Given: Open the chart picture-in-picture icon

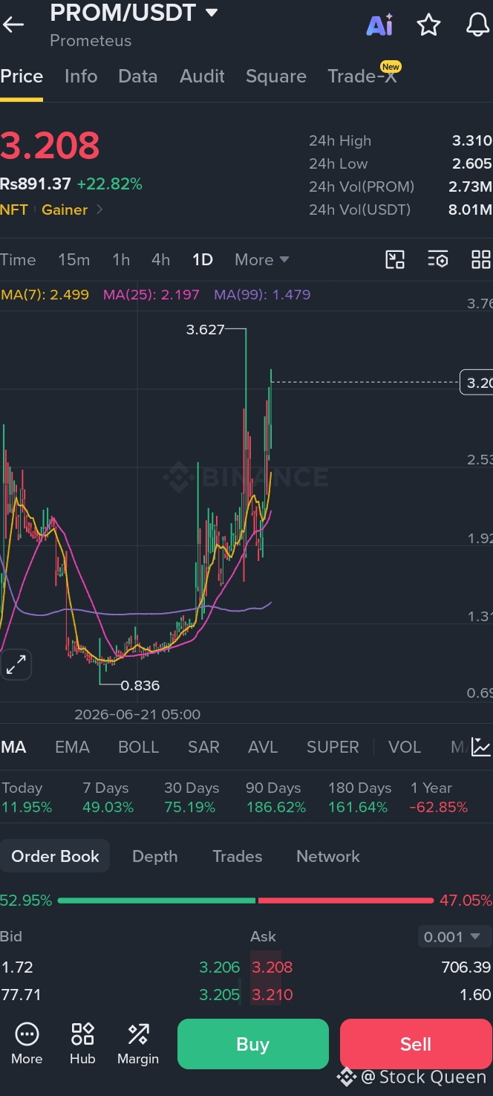Looking at the screenshot, I should (395, 259).
